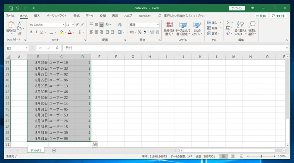Click the yellow fill color button
Screen dimensions: 294x163
[x=62, y=32]
